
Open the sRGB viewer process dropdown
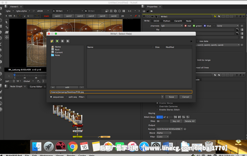(42, 11)
